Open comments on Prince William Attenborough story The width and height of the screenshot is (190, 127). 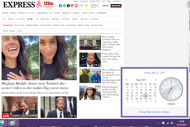pyautogui.click(x=95, y=81)
